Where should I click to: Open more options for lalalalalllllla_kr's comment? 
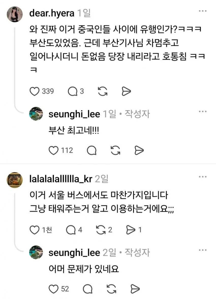pos(203,177)
